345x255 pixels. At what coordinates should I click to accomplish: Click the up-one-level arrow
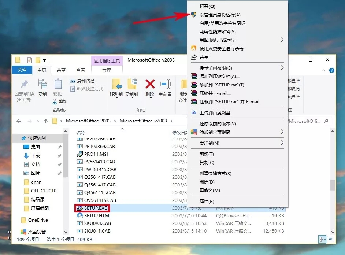[x=46, y=121]
